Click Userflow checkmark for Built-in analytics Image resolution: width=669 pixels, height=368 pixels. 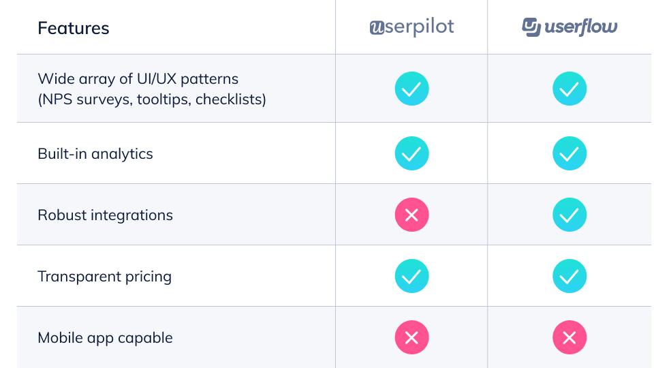click(x=570, y=153)
